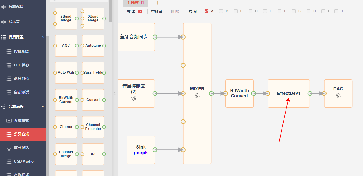Click the 蓝牙音乐 list icon
Screen dimensions: 363x176
[9, 134]
